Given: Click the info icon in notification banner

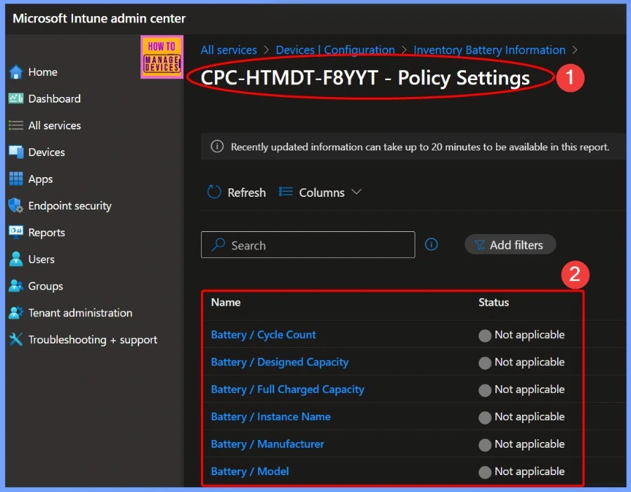Looking at the screenshot, I should click(217, 147).
